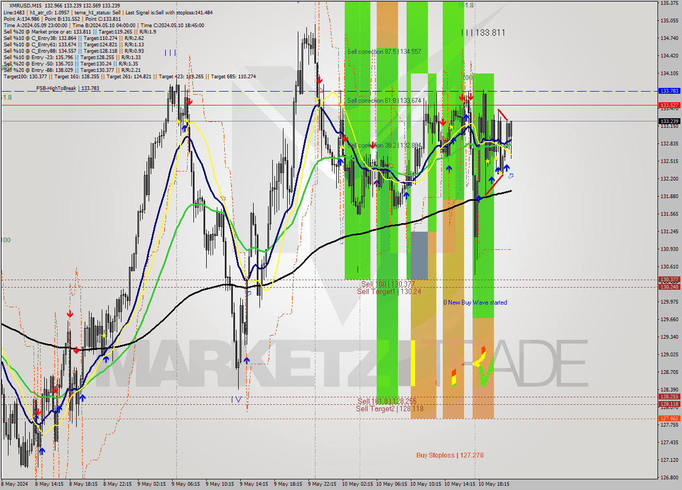Select the 'FSB-HighToBreak | 133.783' label
682x490 pixels.
tap(68, 88)
